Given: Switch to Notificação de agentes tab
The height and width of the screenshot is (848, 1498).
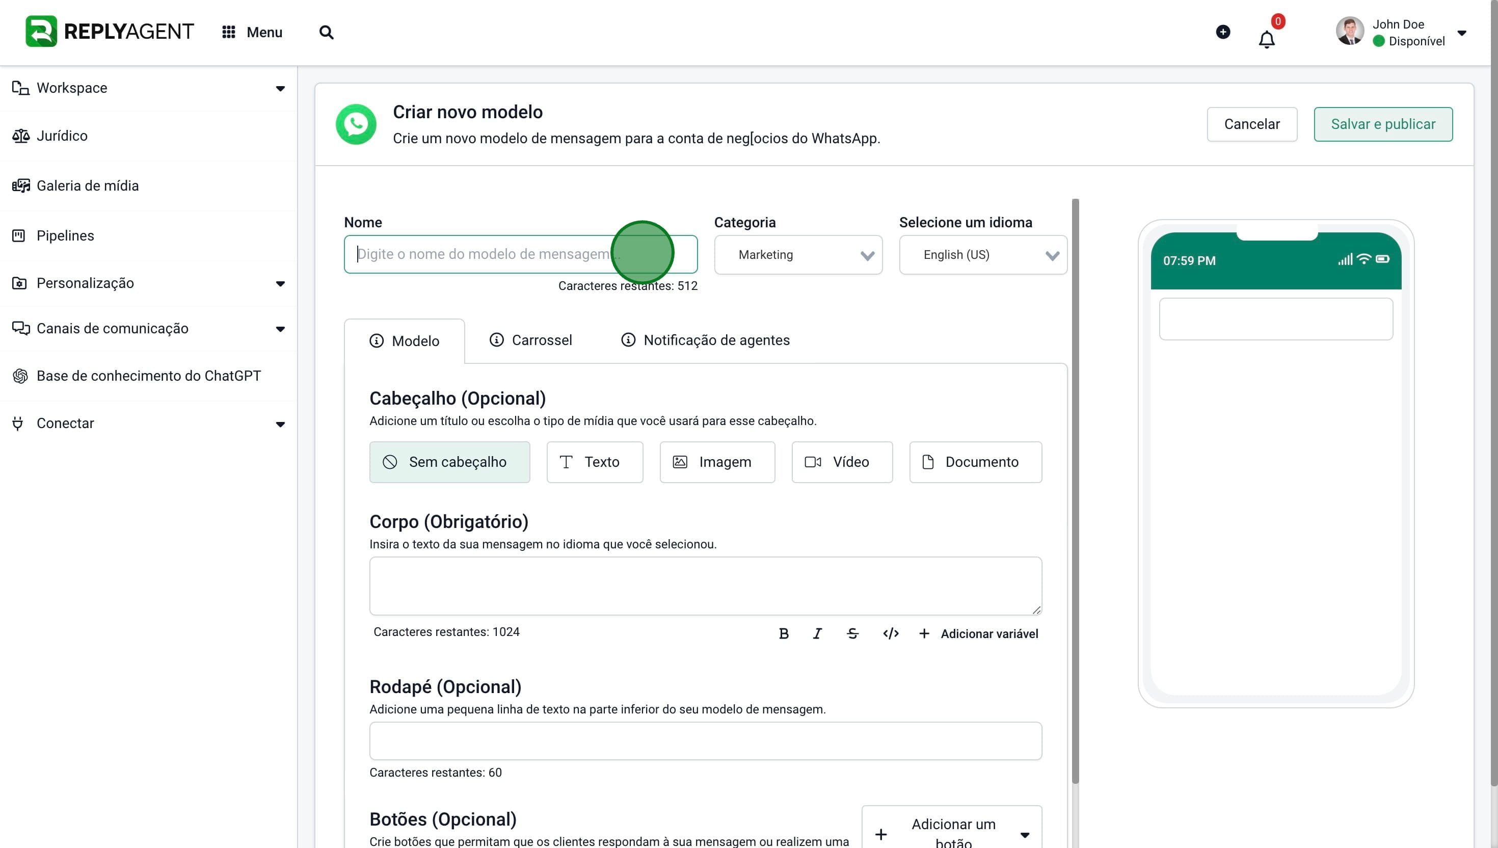Looking at the screenshot, I should pyautogui.click(x=705, y=340).
